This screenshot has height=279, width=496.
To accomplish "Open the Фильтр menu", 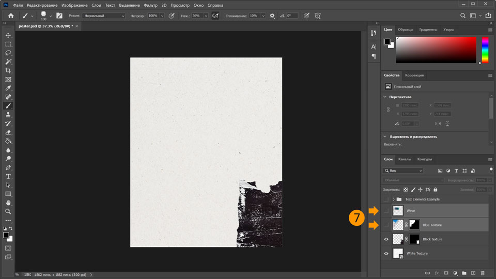I will point(150,5).
